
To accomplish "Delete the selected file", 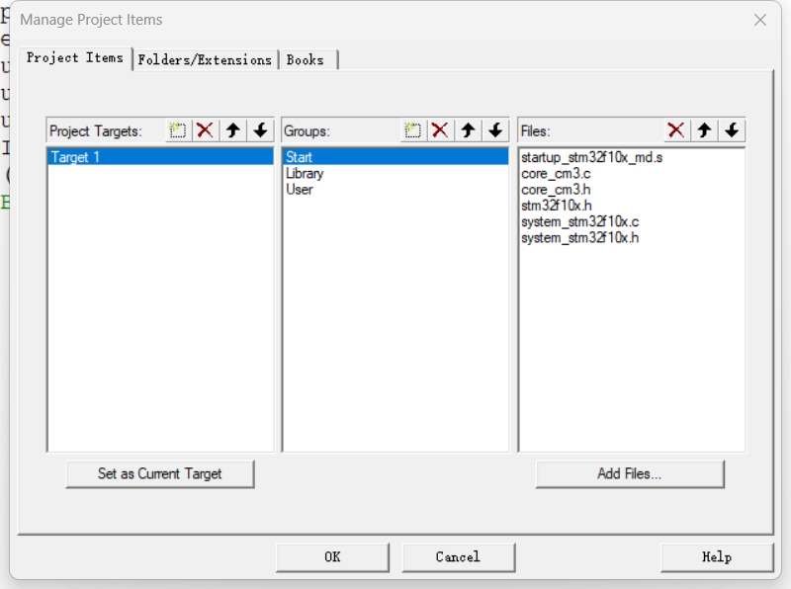I will 676,130.
